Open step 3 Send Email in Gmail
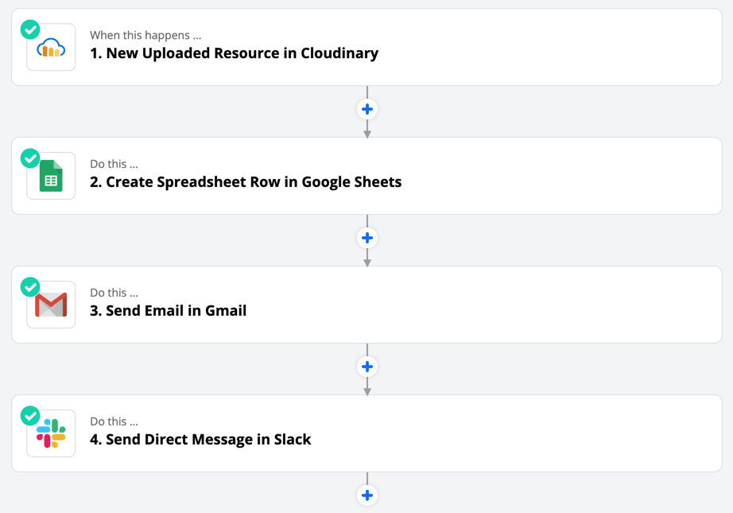The height and width of the screenshot is (513, 733). click(367, 305)
